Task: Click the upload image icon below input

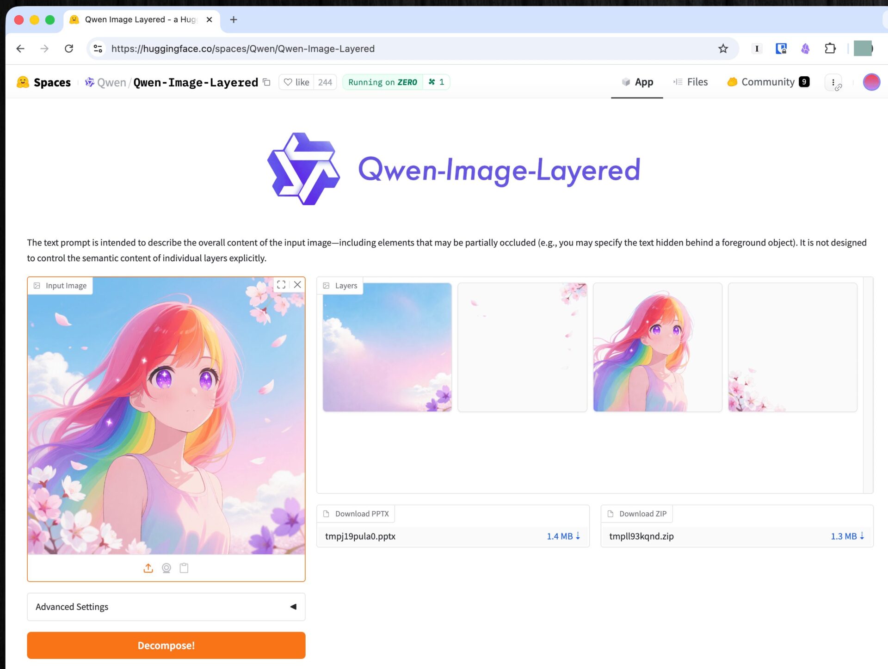Action: coord(148,568)
